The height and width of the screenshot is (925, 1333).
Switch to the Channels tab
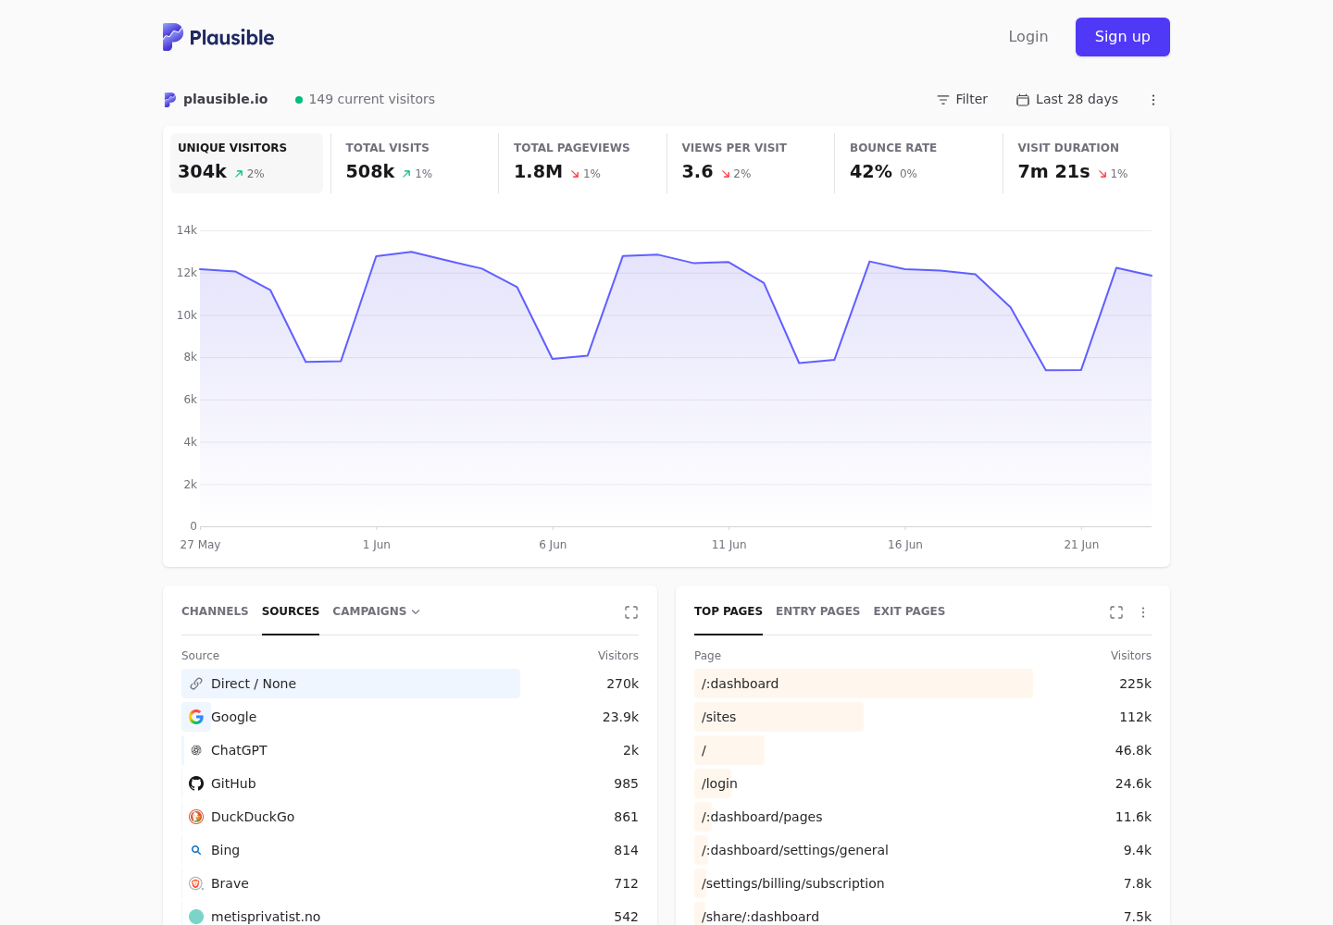(215, 611)
